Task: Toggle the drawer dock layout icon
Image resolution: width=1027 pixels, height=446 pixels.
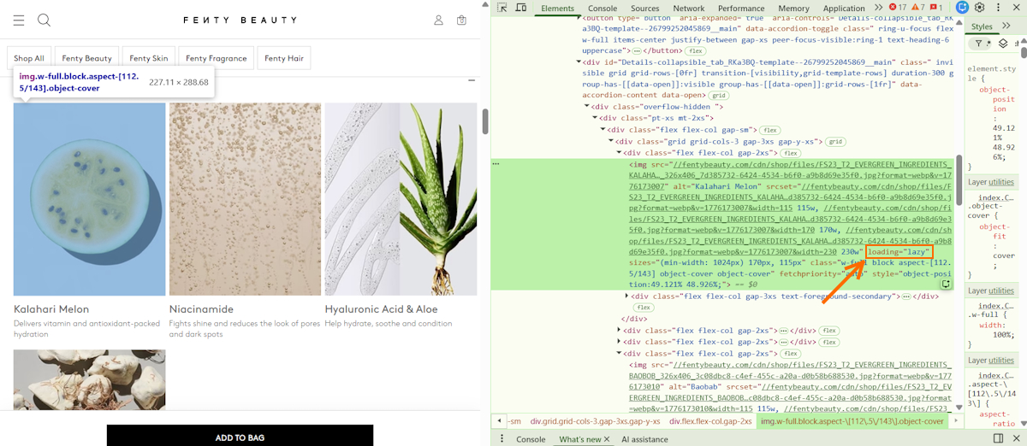Action: (x=998, y=438)
